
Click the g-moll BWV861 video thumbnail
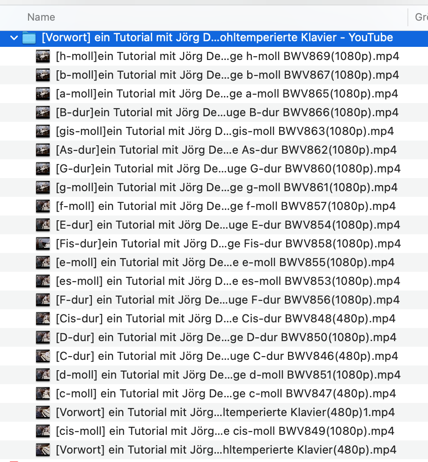[x=43, y=187]
